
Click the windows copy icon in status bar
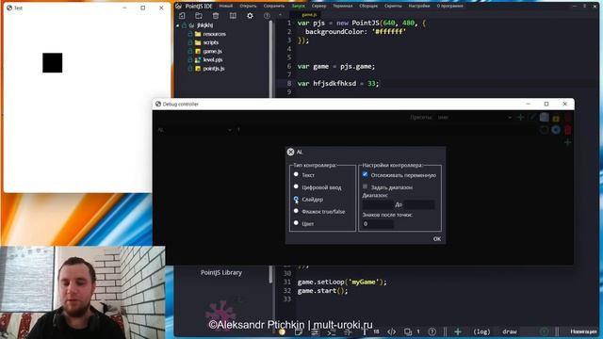408,331
